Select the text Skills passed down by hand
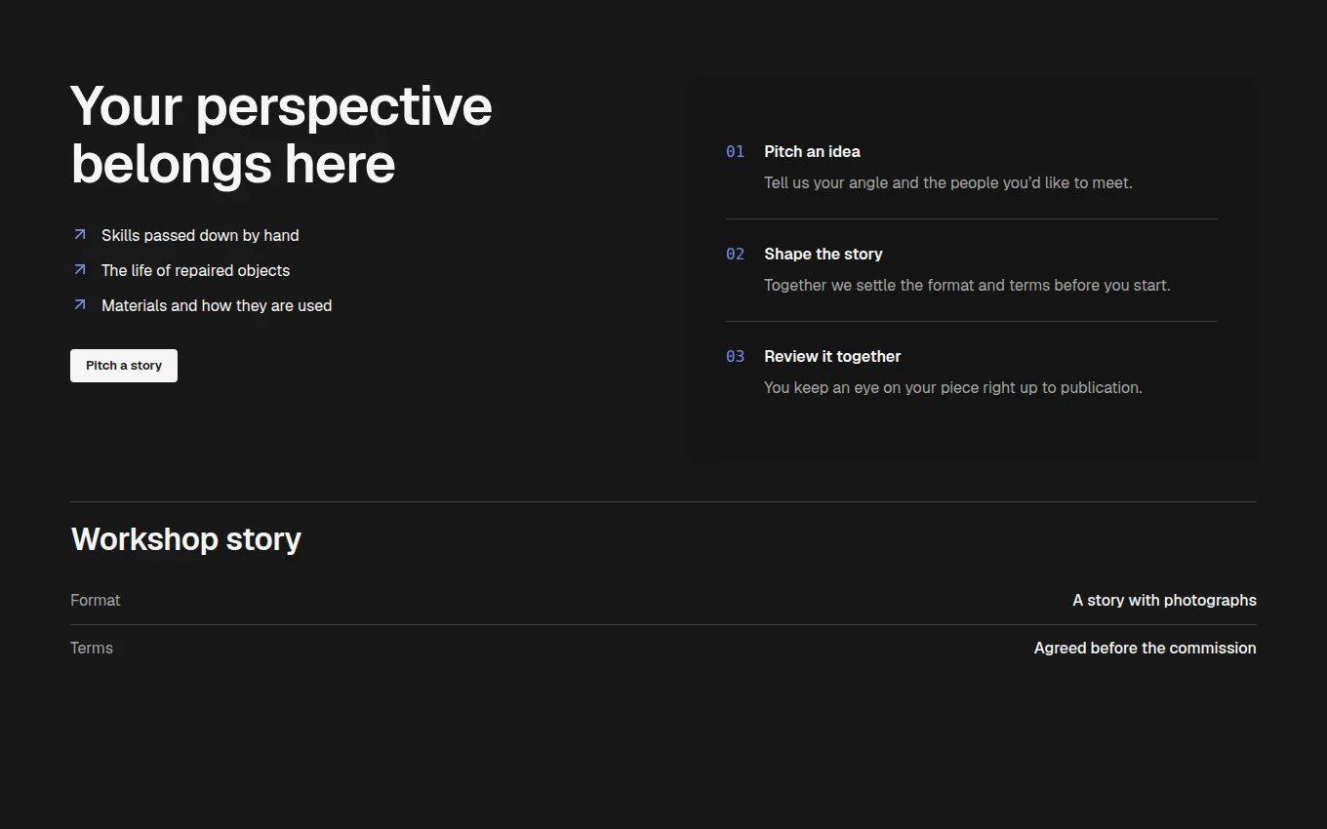Screen dimensions: 1327x829 [x=200, y=235]
